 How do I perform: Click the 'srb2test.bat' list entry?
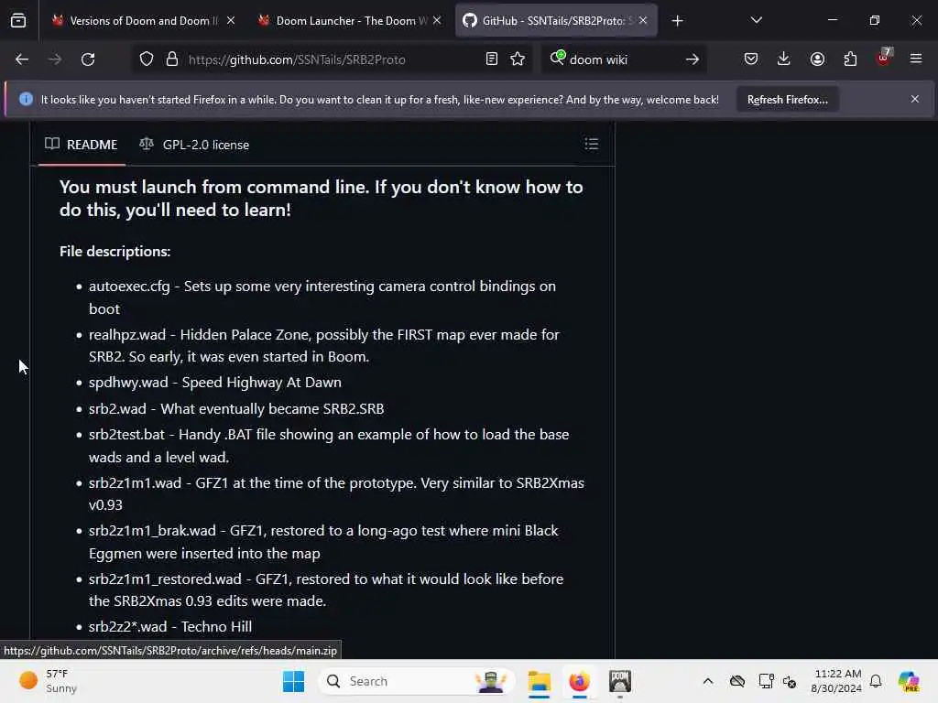(x=329, y=446)
